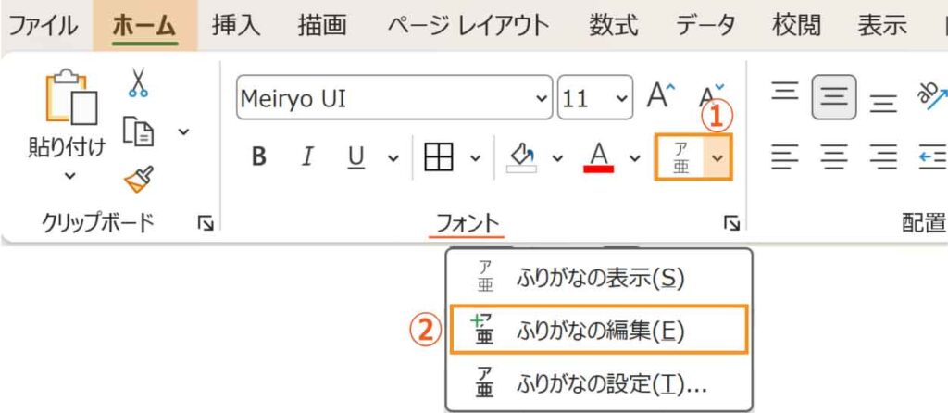This screenshot has width=948, height=413.
Task: Toggle Italic formatting
Action: pyautogui.click(x=307, y=157)
